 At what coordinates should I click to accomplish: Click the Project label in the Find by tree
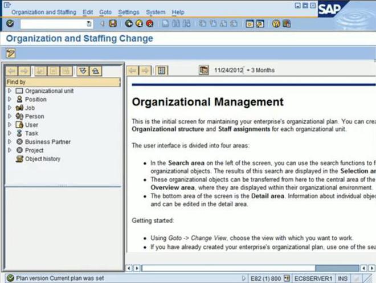tap(34, 150)
